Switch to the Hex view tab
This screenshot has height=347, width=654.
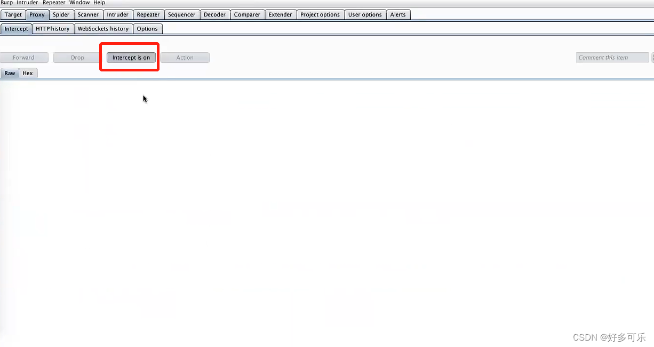point(28,73)
